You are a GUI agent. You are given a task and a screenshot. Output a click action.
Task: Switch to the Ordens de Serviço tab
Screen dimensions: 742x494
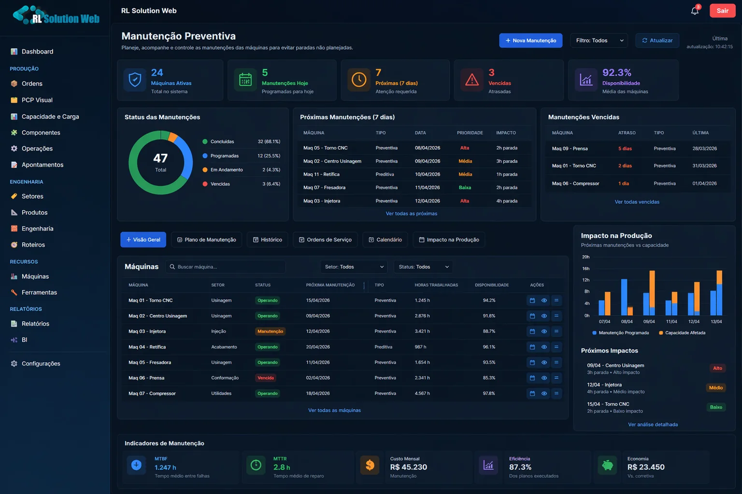tap(325, 240)
